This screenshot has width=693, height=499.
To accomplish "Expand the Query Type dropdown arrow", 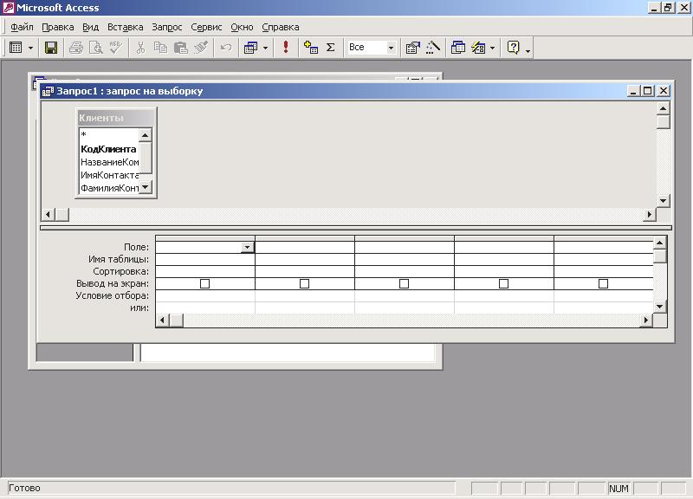I will pyautogui.click(x=265, y=48).
